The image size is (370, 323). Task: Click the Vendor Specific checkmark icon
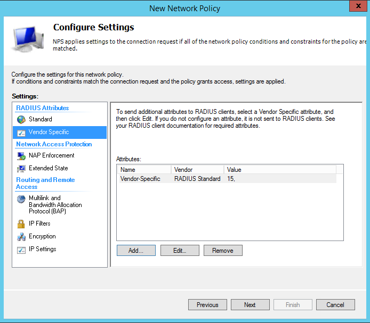click(21, 133)
